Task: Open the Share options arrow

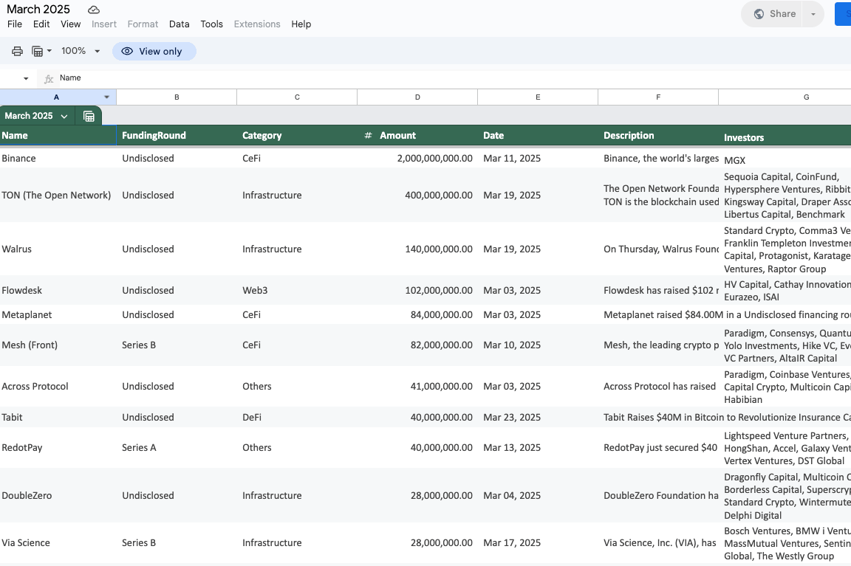Action: (x=813, y=14)
